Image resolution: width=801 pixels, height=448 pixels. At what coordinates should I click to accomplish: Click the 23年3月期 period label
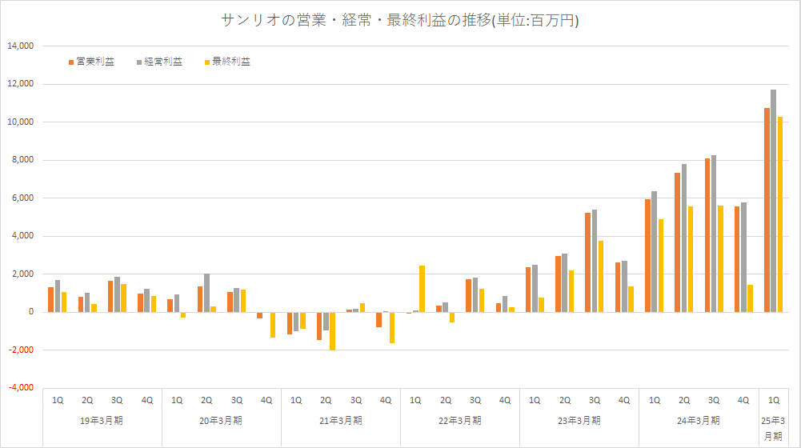tap(579, 421)
